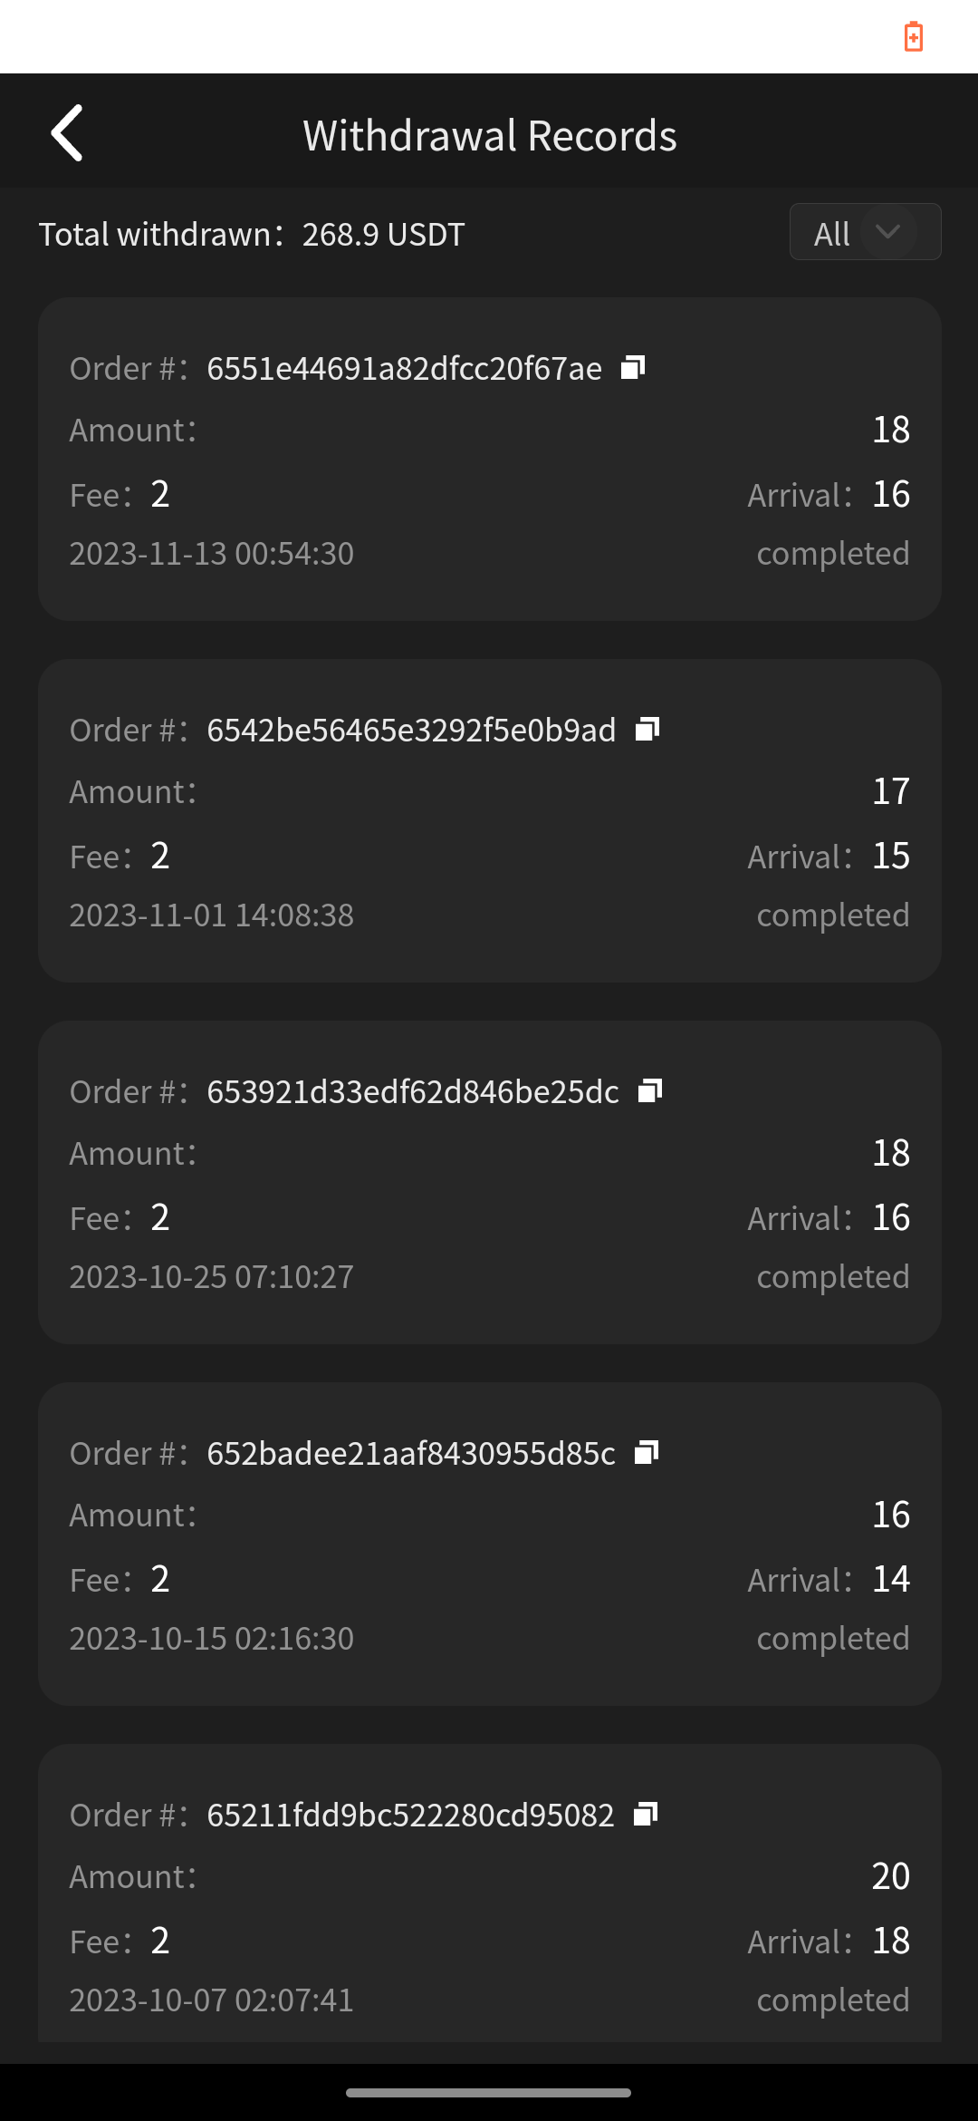
Task: Open the 2023-10-07 withdrawal record
Action: coord(489,1893)
